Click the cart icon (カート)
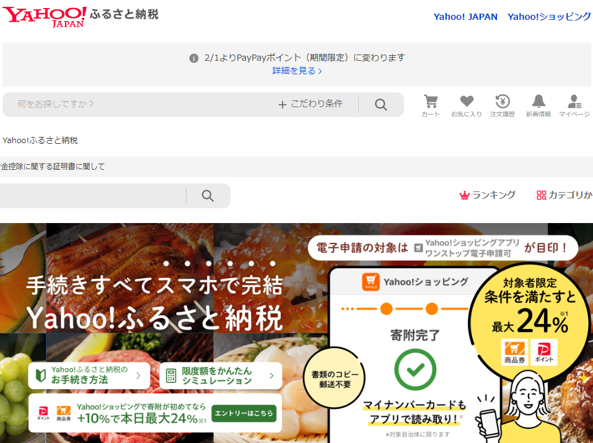This screenshot has width=593, height=443. (x=431, y=102)
